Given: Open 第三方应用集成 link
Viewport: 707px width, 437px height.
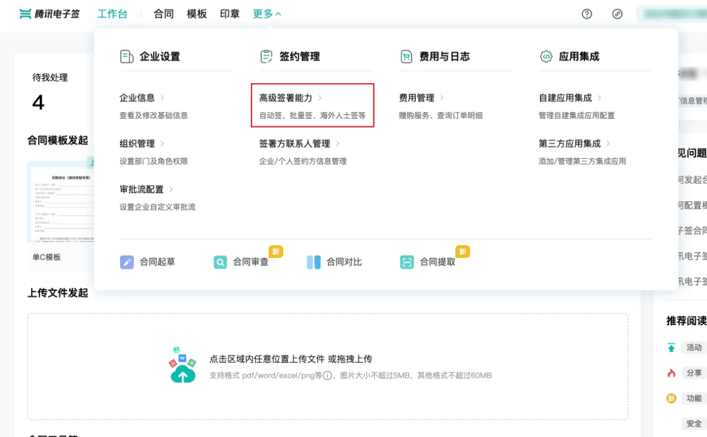Looking at the screenshot, I should [574, 143].
